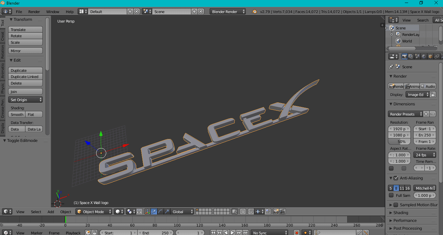This screenshot has width=443, height=235.
Task: Click the snap element grid icon
Action: [268, 211]
